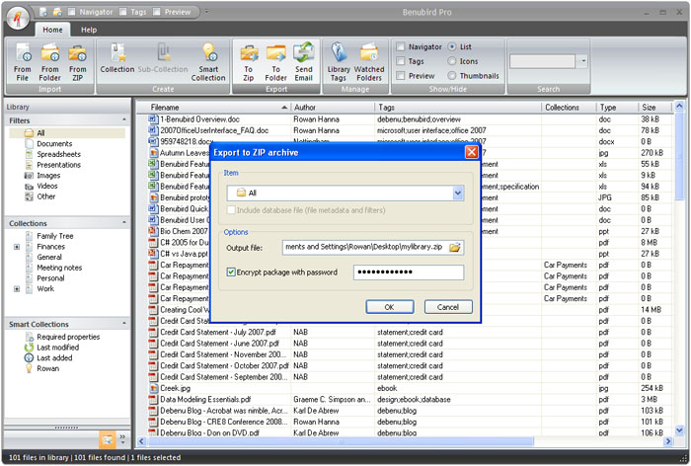Create a Smart Collection
The height and width of the screenshot is (466, 691).
[208, 62]
